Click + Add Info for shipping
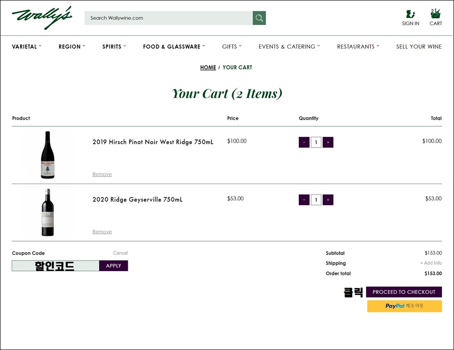Screen dimensions: 454x350 tap(431, 263)
